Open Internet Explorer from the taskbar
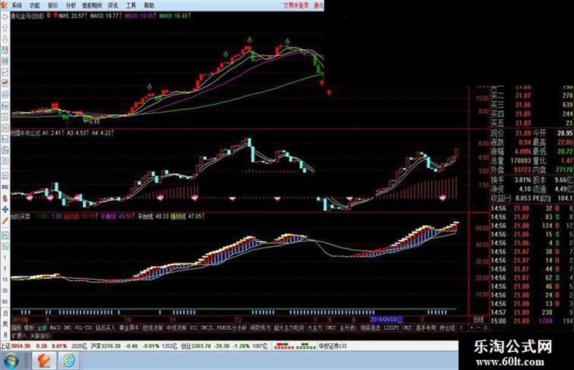The image size is (574, 370). (68, 361)
